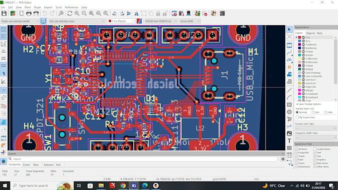Toggle auto track width button

43,21
